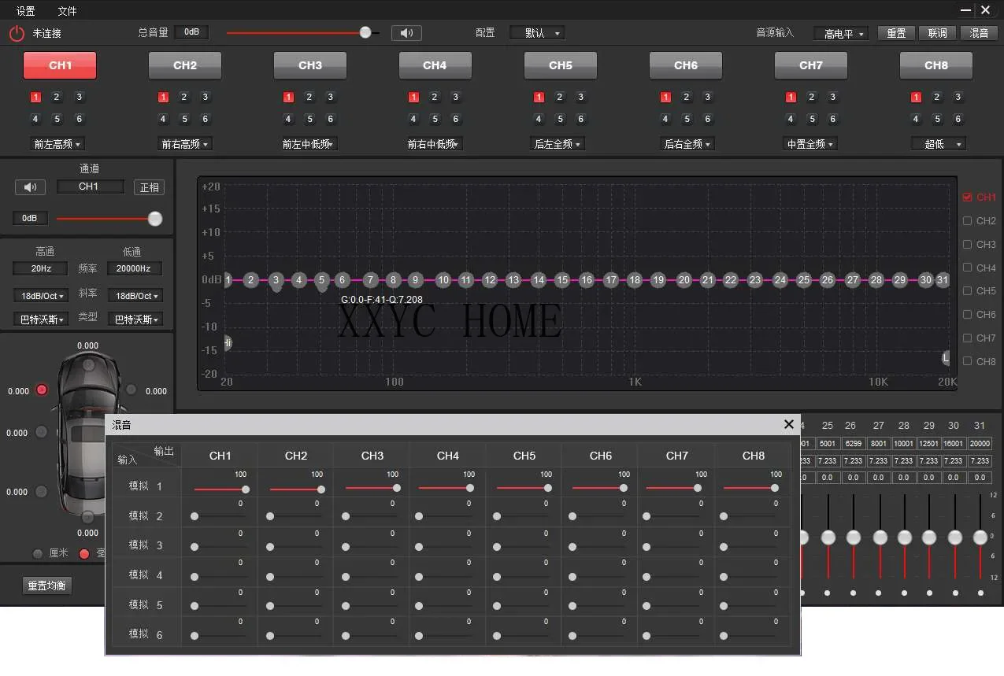Open the 前左高频 channel type dropdown
Image resolution: width=1004 pixels, height=676 pixels.
tap(57, 144)
